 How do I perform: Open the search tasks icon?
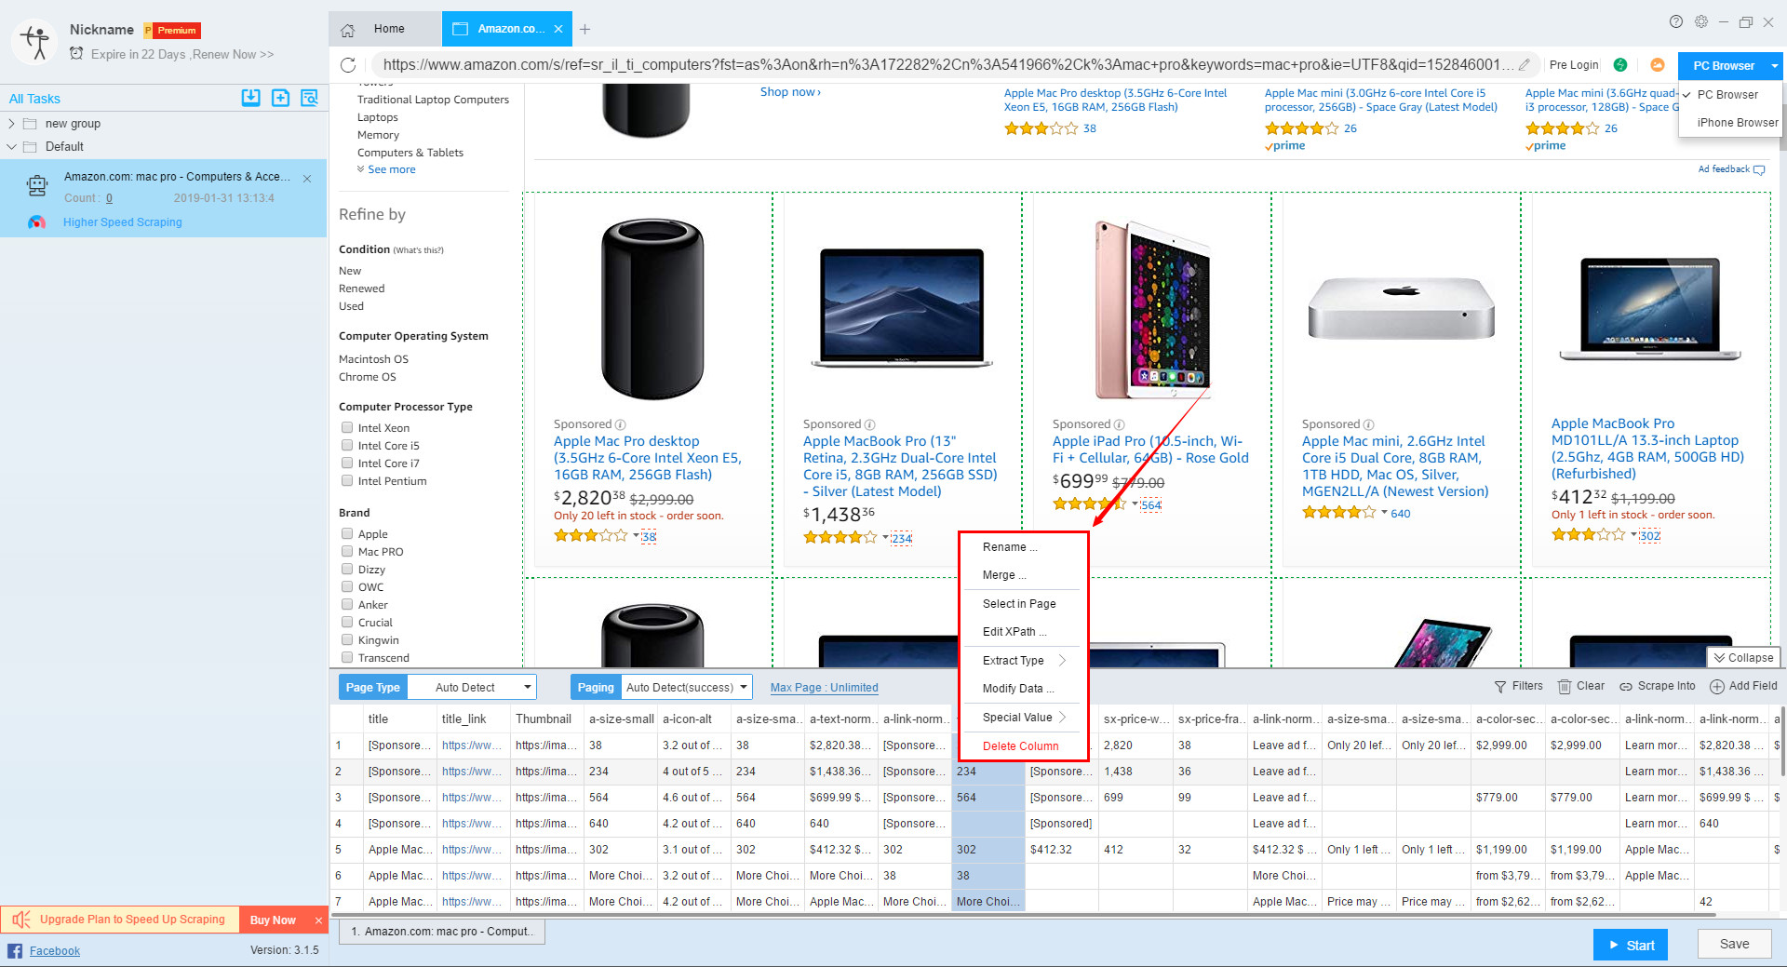(309, 98)
